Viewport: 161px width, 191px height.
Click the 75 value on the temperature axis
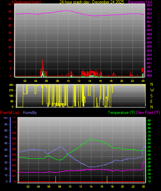point(149,132)
